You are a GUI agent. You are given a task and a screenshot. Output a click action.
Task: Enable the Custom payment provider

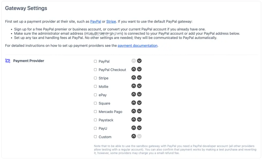[95, 136]
